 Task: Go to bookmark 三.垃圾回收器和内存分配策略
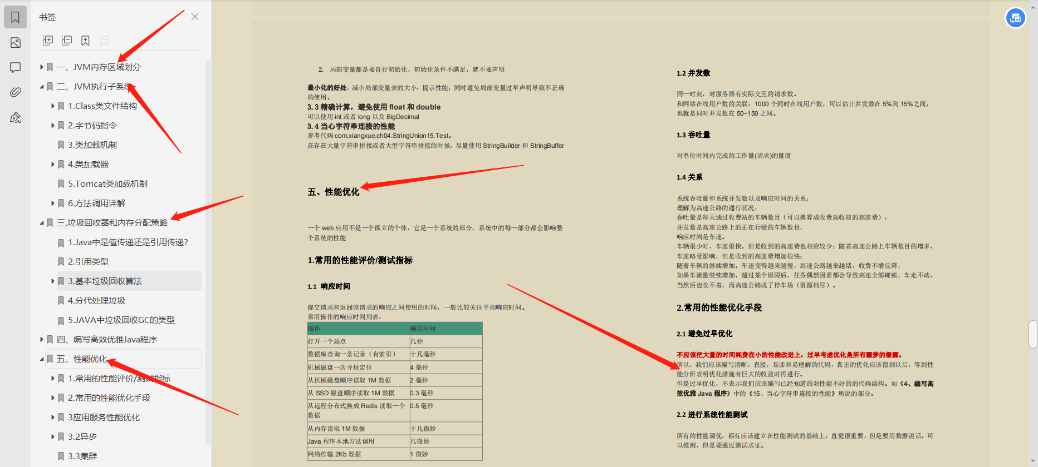pyautogui.click(x=112, y=223)
